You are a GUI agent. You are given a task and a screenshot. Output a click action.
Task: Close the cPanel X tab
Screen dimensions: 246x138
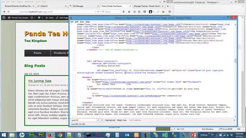pyautogui.click(x=66, y=6)
